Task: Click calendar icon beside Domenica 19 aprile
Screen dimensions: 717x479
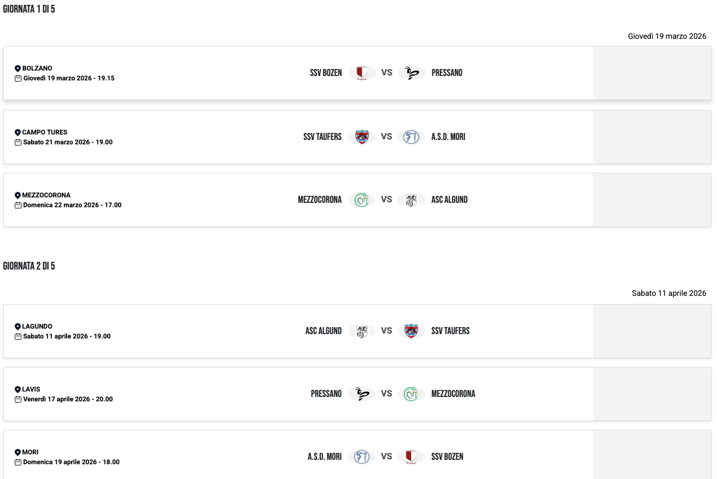Action: [18, 462]
